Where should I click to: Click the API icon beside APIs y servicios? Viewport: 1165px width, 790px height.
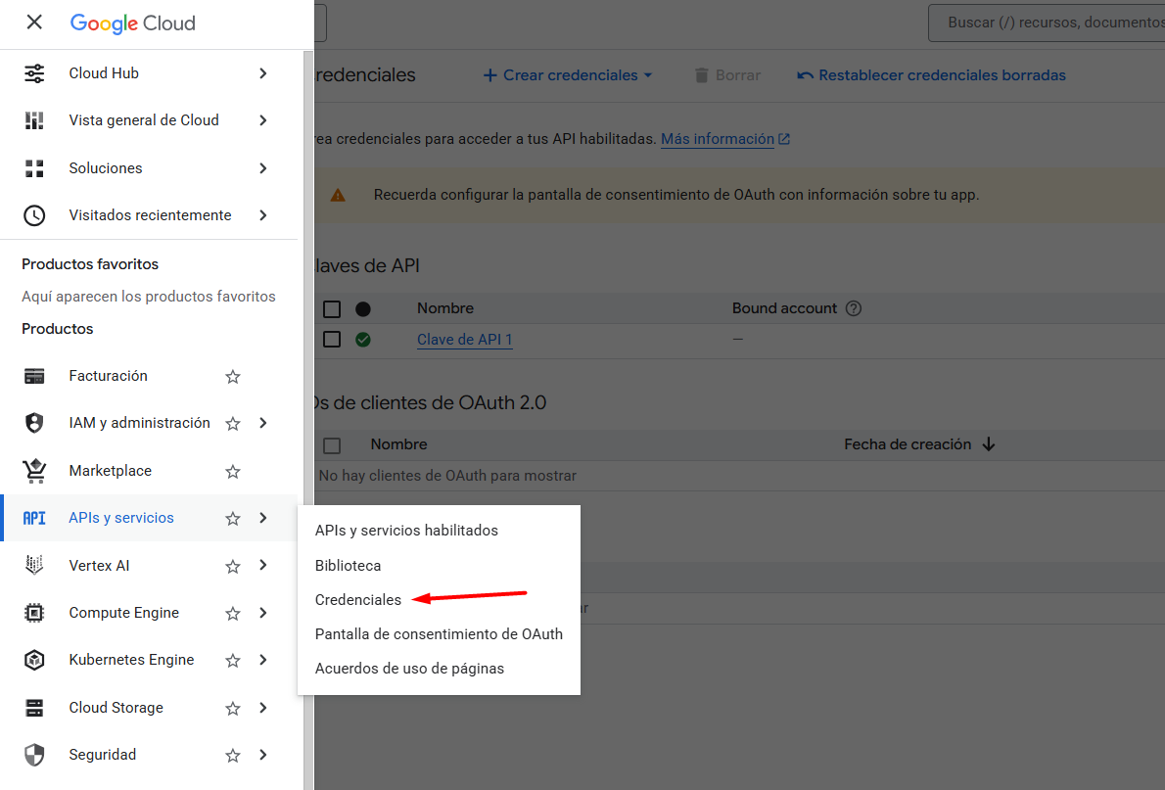(x=34, y=518)
